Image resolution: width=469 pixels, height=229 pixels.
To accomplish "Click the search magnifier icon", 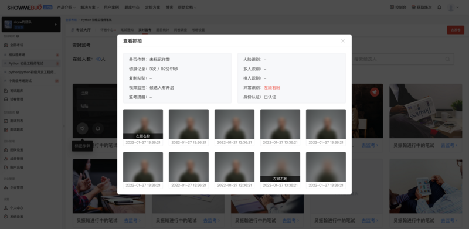I will (447, 59).
